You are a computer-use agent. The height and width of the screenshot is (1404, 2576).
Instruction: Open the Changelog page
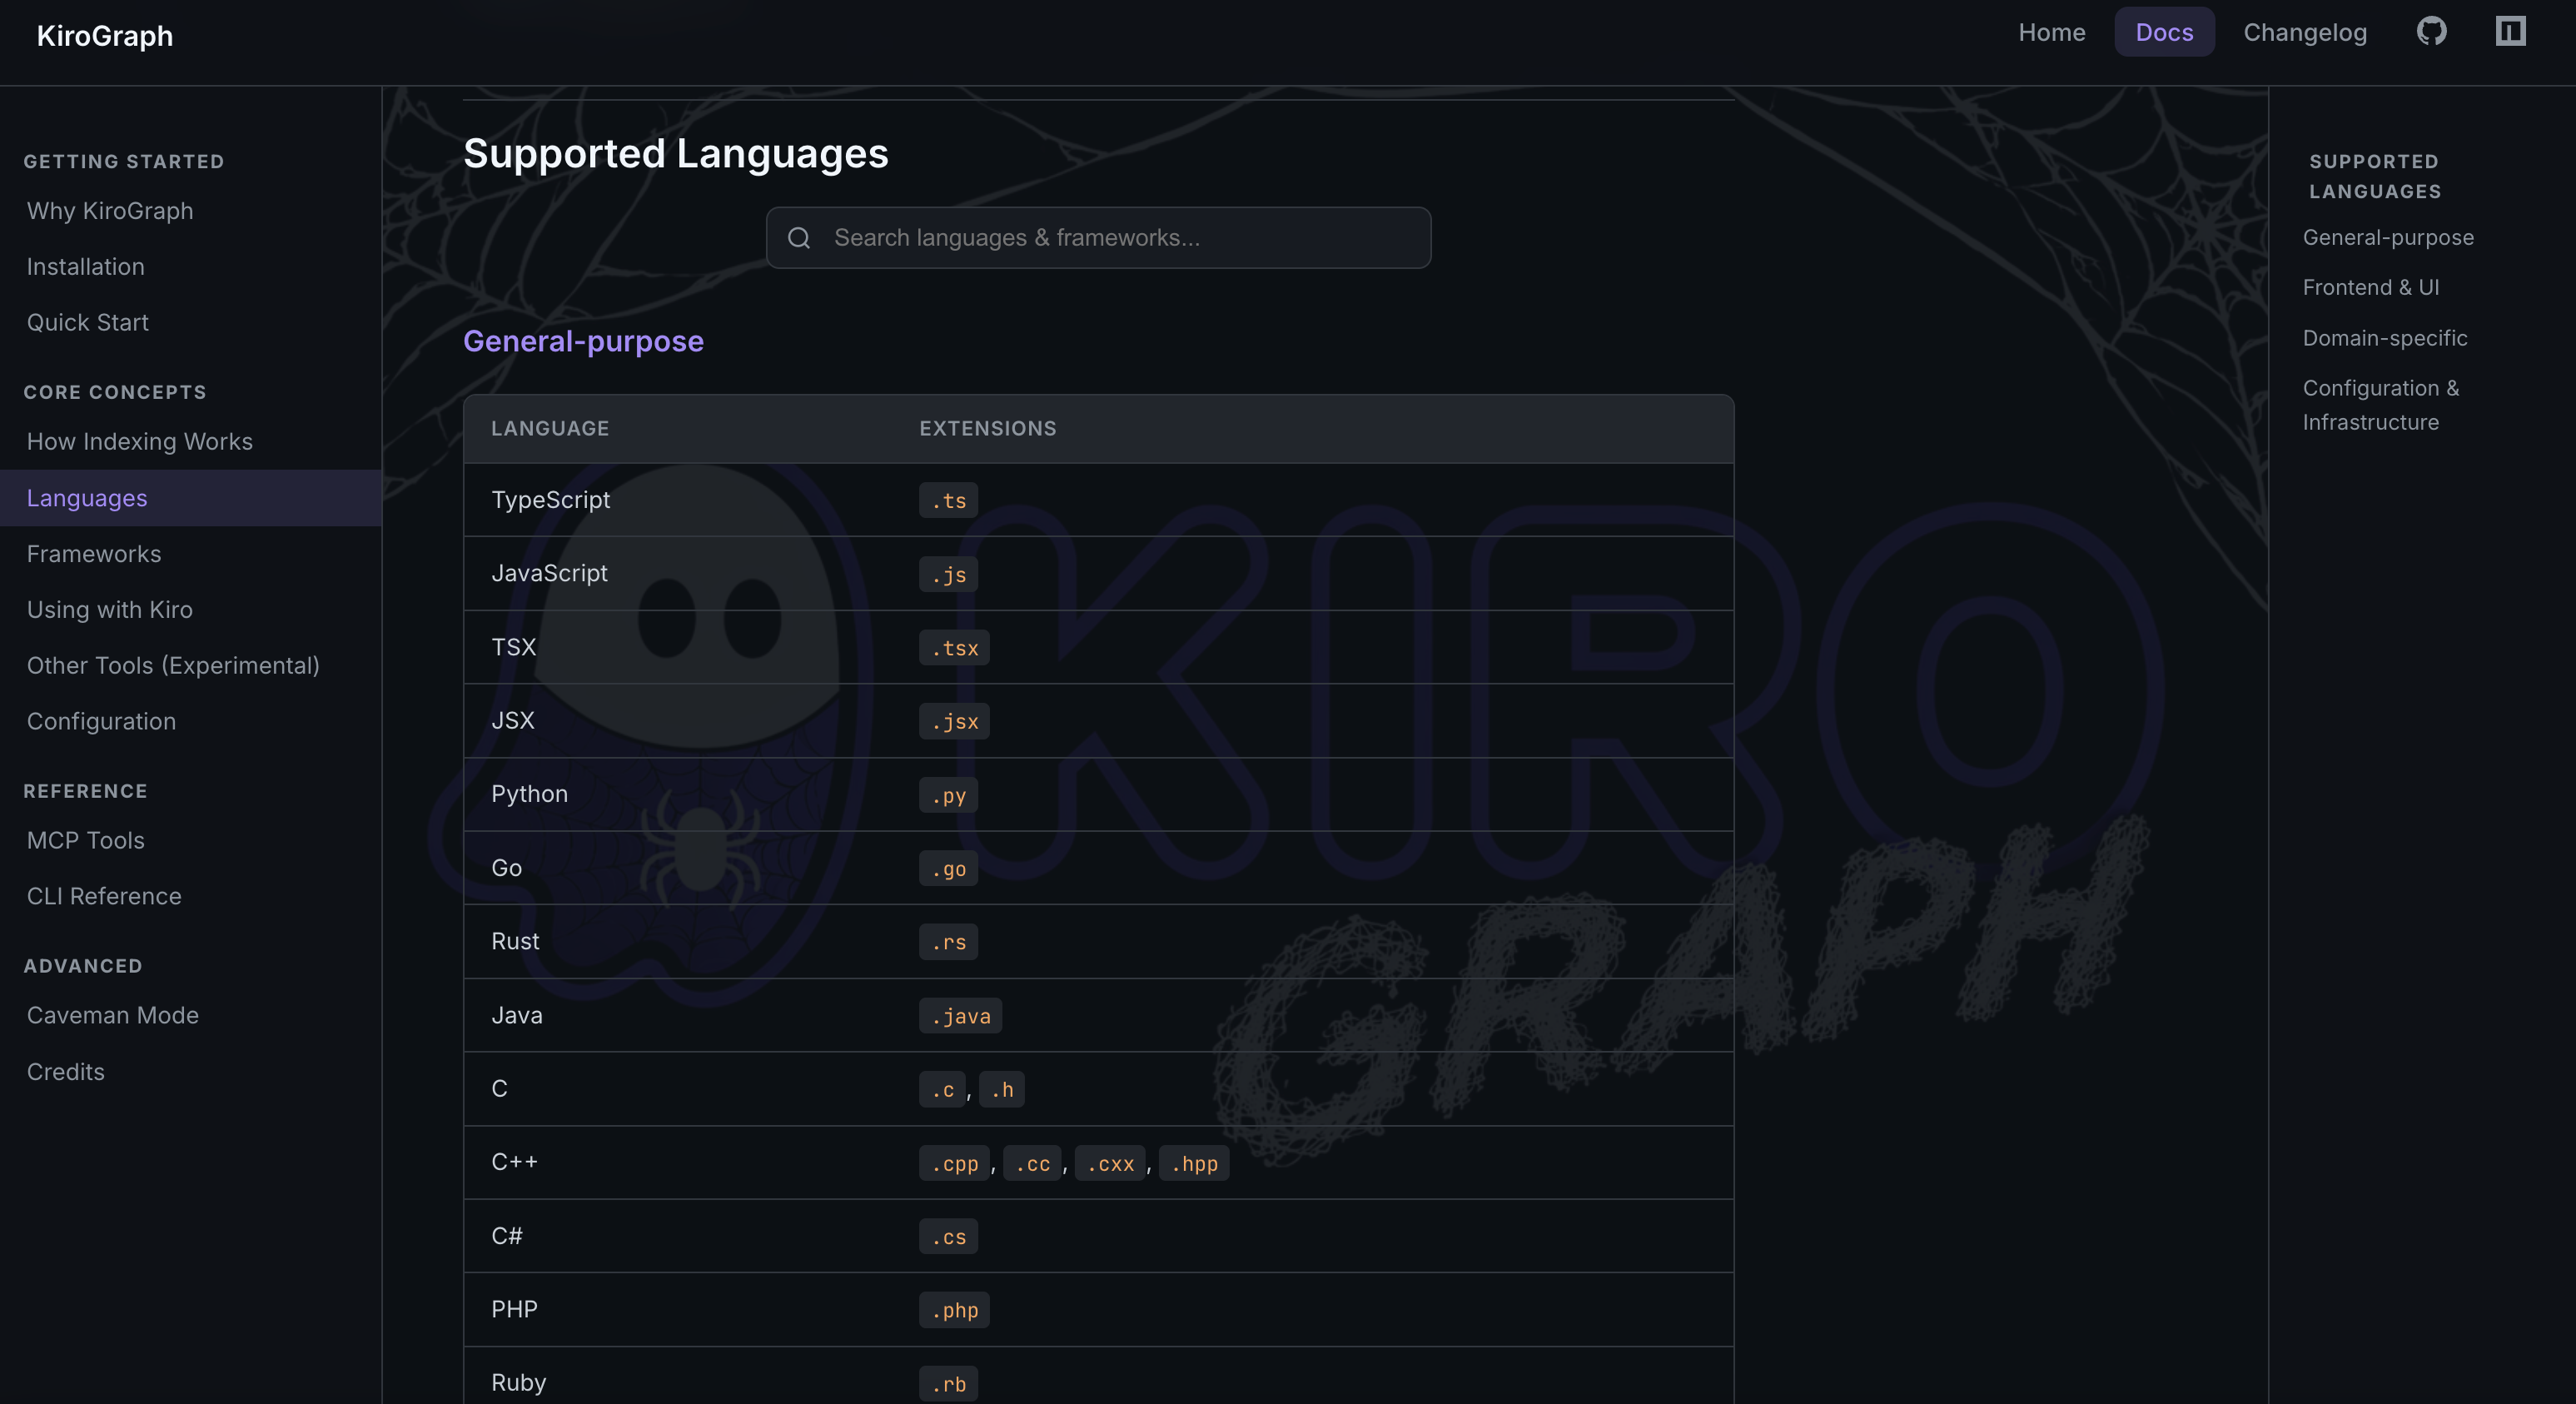tap(2305, 32)
